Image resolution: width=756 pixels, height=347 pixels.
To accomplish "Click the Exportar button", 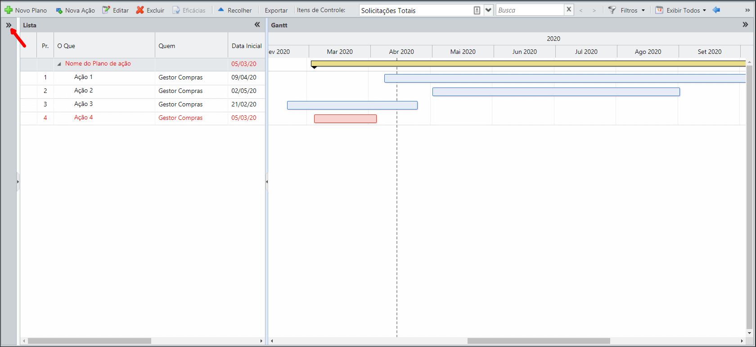I will click(x=276, y=10).
